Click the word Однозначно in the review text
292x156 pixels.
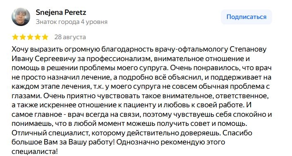pyautogui.click(x=138, y=142)
